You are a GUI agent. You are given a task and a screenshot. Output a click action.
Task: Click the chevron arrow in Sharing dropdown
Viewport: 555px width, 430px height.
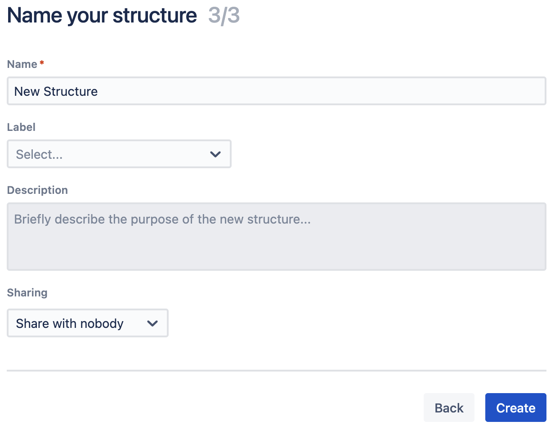pos(152,323)
